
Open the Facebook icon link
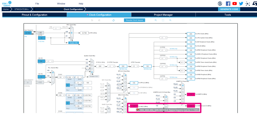point(228,4)
